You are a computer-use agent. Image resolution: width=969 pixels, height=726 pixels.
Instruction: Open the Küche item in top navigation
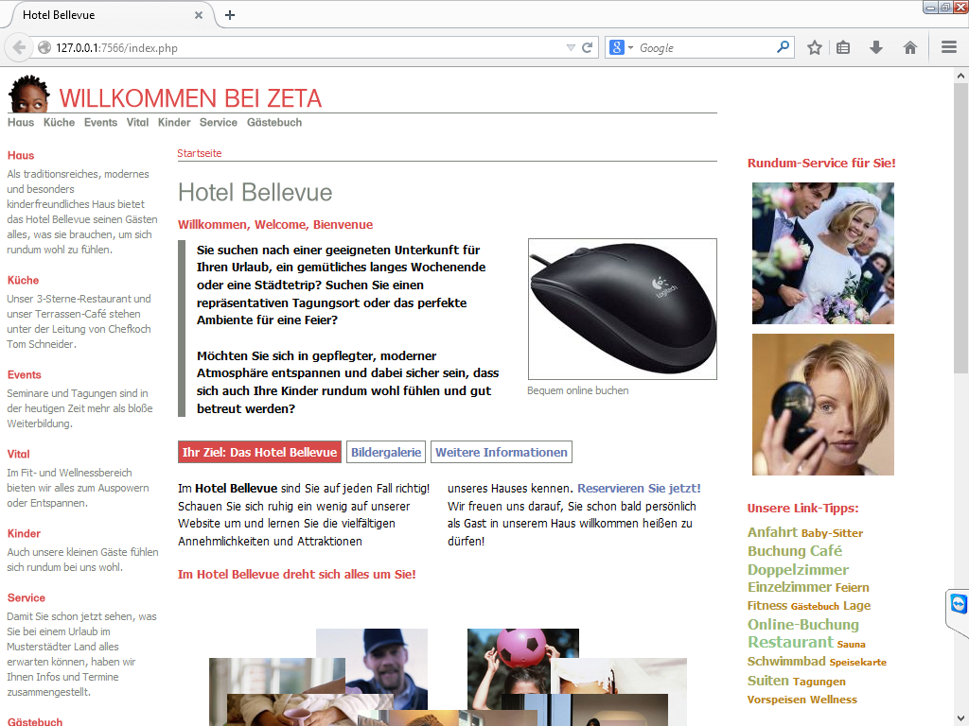(x=59, y=122)
